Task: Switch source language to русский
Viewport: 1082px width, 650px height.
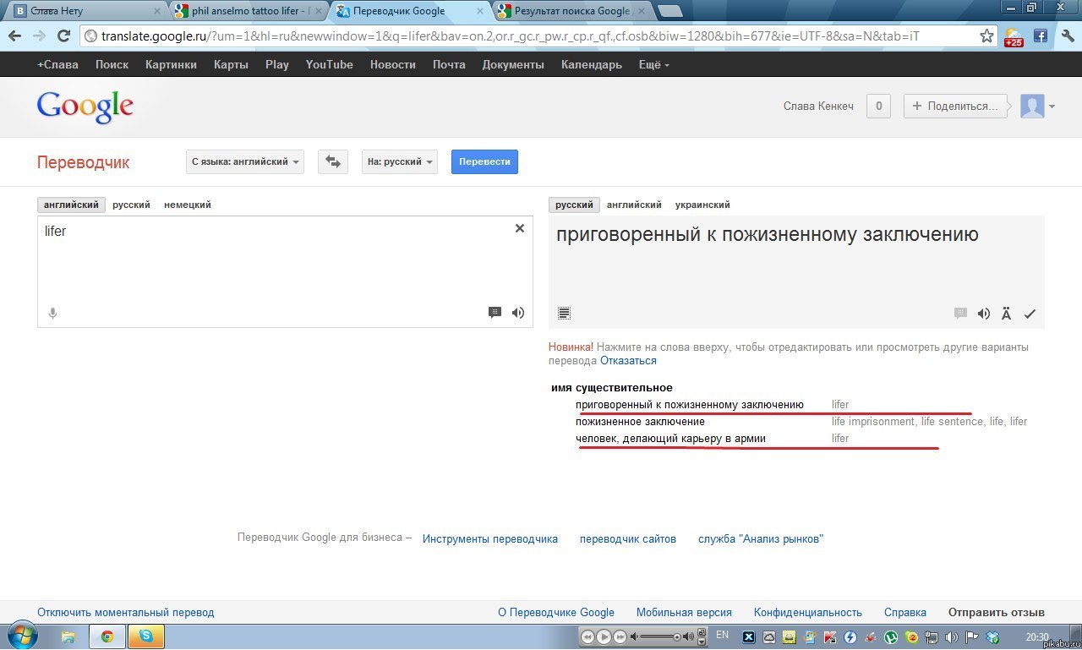Action: tap(131, 205)
